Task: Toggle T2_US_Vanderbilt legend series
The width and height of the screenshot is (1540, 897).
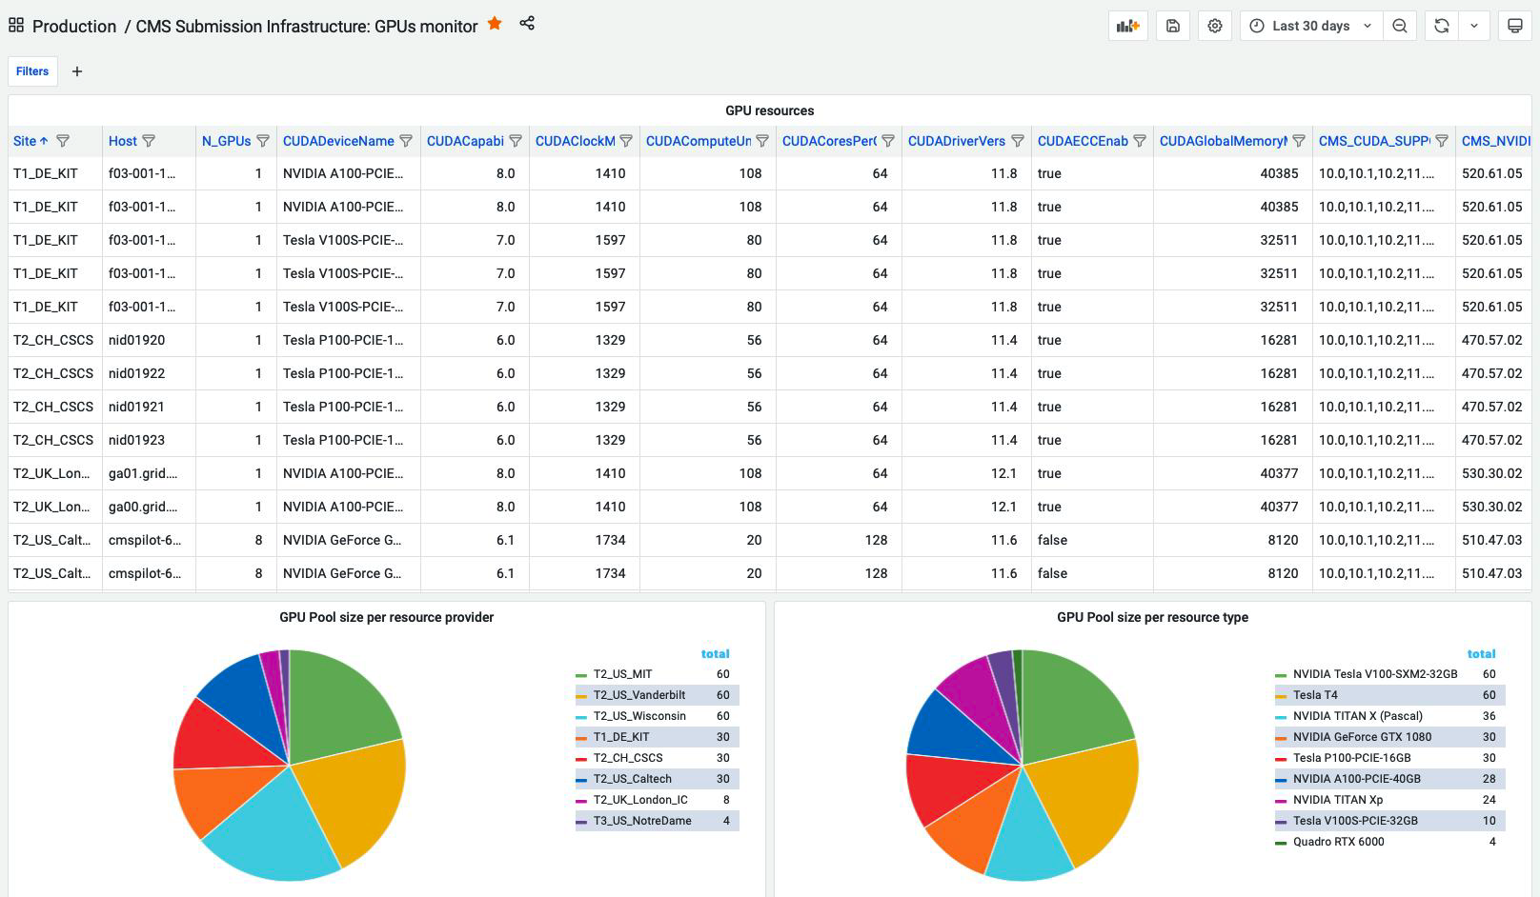Action: pos(639,695)
